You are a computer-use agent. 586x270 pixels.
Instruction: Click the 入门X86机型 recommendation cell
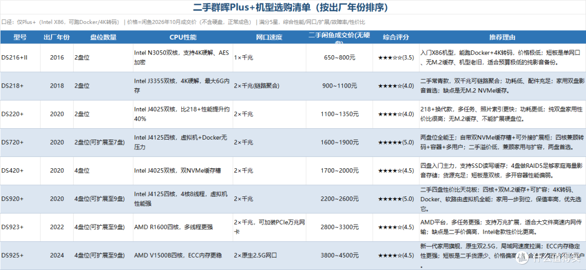(502, 58)
